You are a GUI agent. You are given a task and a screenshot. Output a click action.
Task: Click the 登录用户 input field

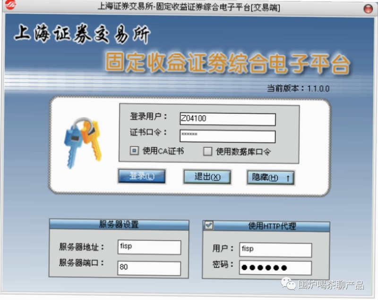pyautogui.click(x=228, y=119)
